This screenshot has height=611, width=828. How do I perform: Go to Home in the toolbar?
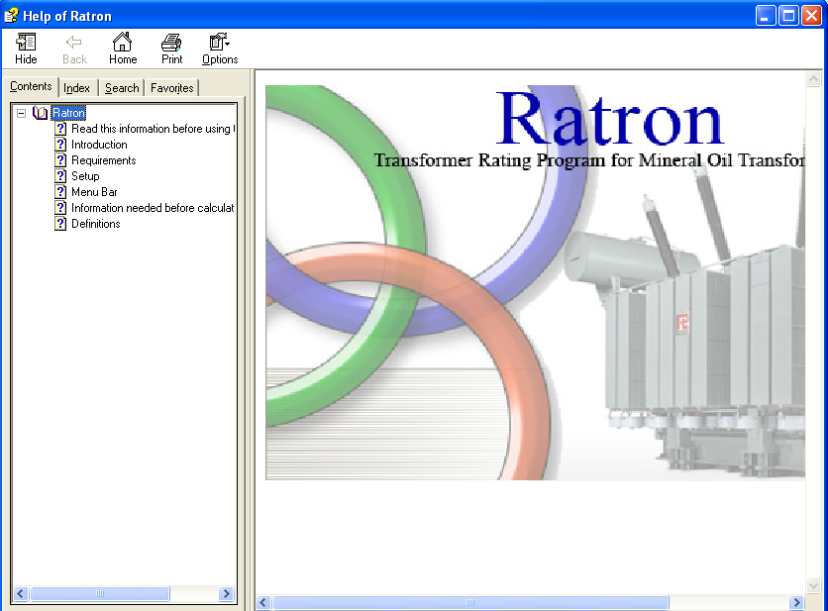[123, 49]
